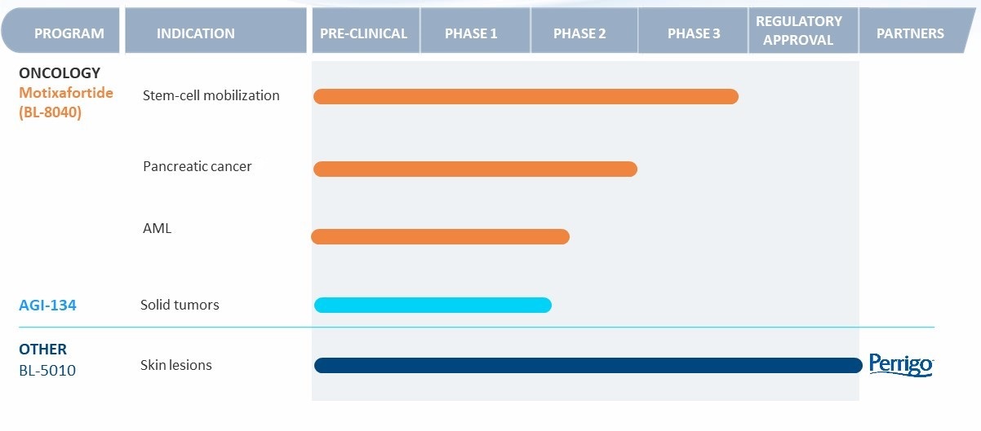Click the PHASE 2 header
This screenshot has height=431, width=981.
[579, 33]
